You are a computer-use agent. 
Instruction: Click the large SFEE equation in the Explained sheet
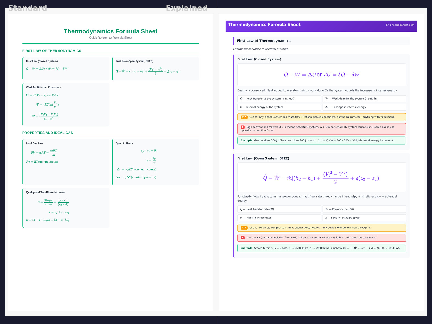(x=321, y=178)
